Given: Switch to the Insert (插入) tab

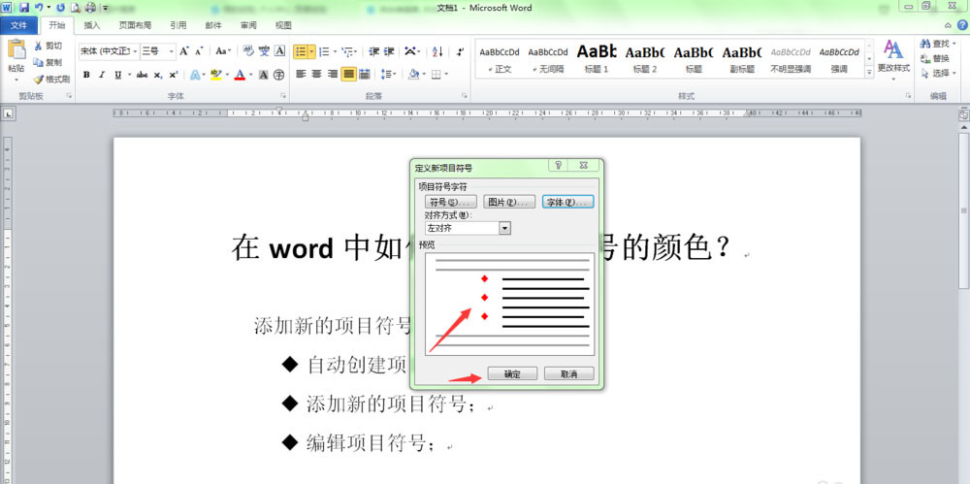Looking at the screenshot, I should (91, 25).
